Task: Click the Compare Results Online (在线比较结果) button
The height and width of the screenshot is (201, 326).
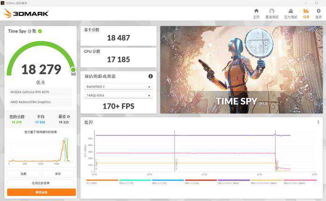Action: coord(41,183)
